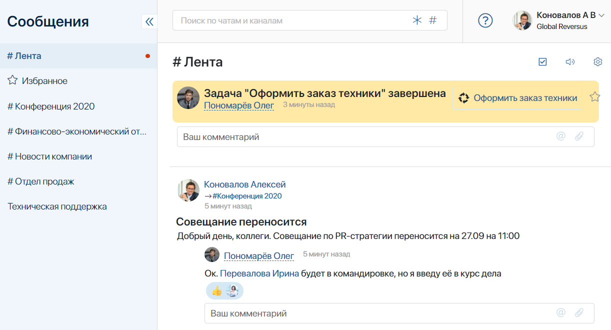Click Пономарёв Олег avatar in the reply

[x=212, y=254]
